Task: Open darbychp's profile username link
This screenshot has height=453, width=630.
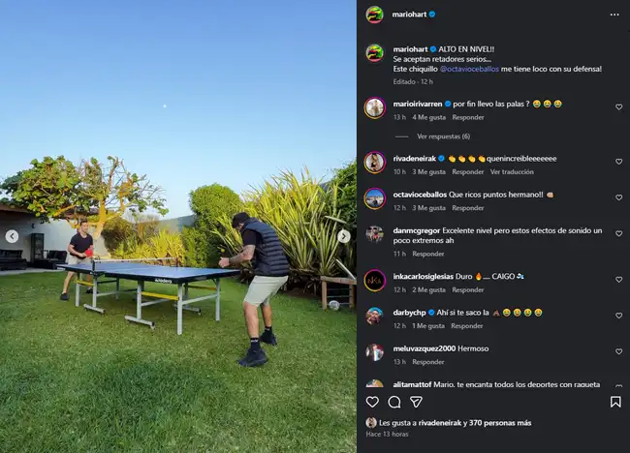Action: (409, 313)
